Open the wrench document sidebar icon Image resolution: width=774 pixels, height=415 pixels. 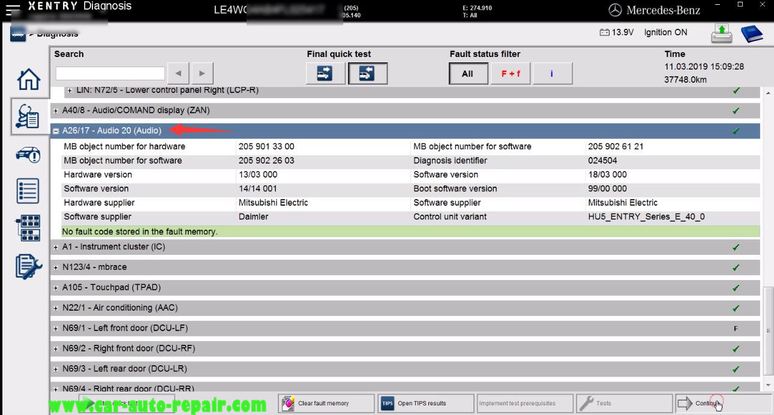click(x=29, y=267)
